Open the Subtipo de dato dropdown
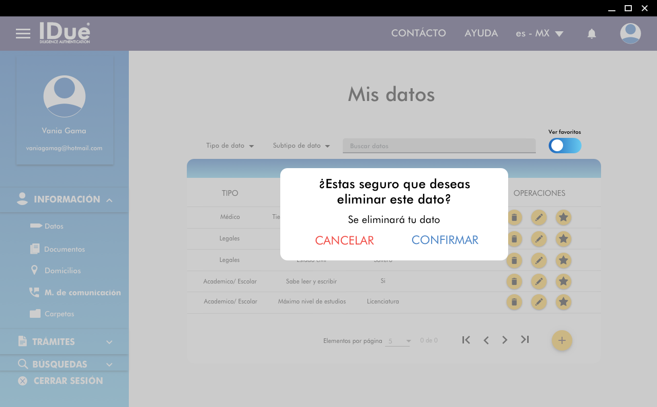This screenshot has height=407, width=657. (301, 146)
